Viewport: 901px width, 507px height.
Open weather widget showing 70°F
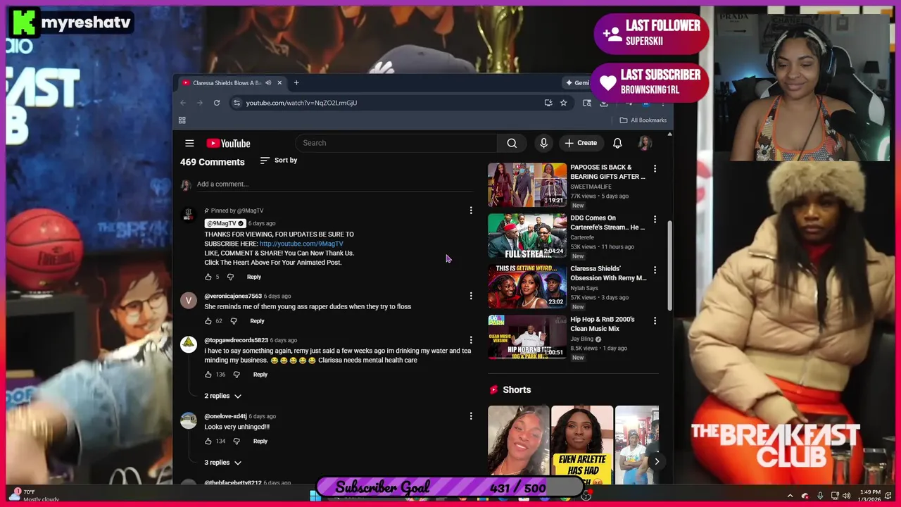35,496
